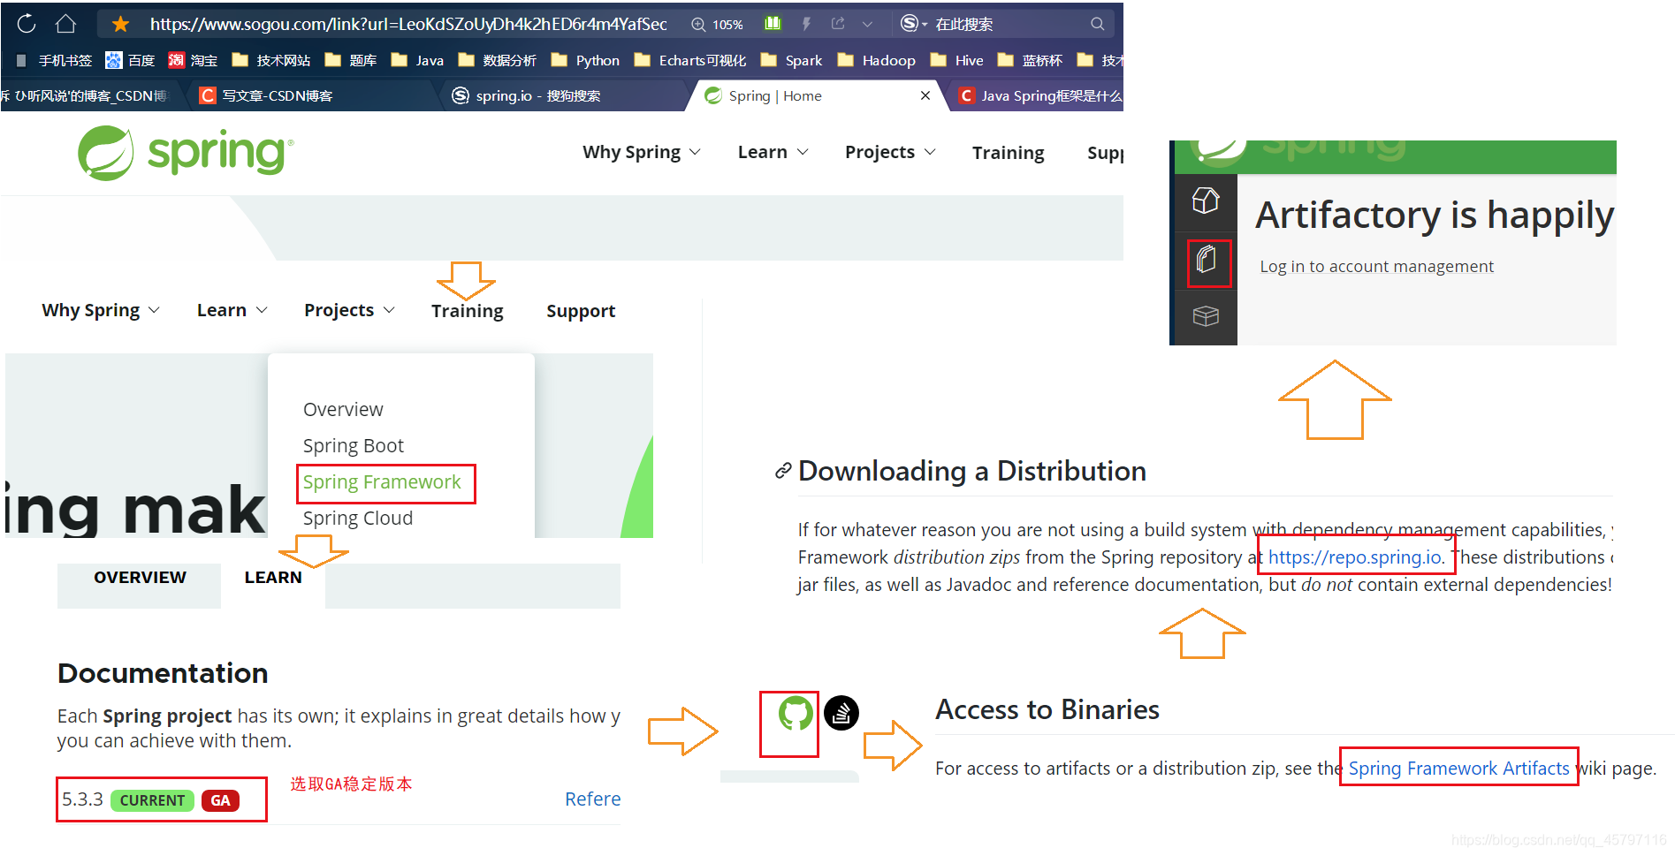This screenshot has height=856, width=1675.
Task: Open Artifactory home cube icon
Action: click(x=1206, y=201)
